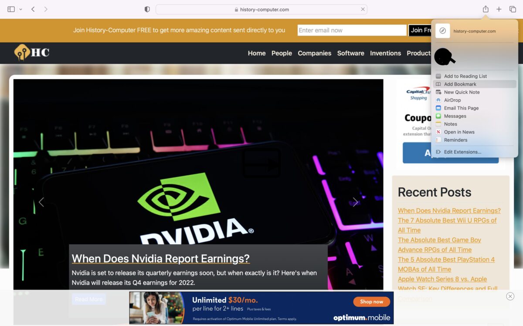
Task: Click the email signup input field
Action: (352, 30)
